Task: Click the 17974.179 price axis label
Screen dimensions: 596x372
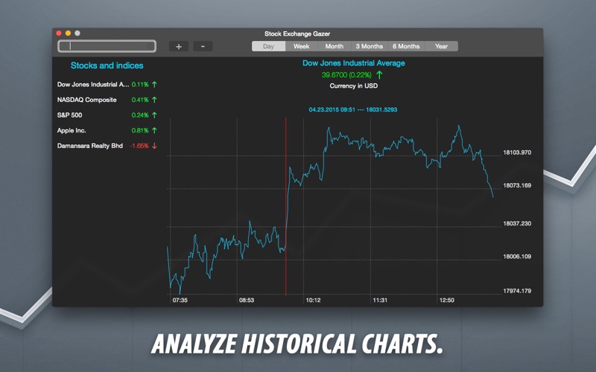Action: [517, 291]
